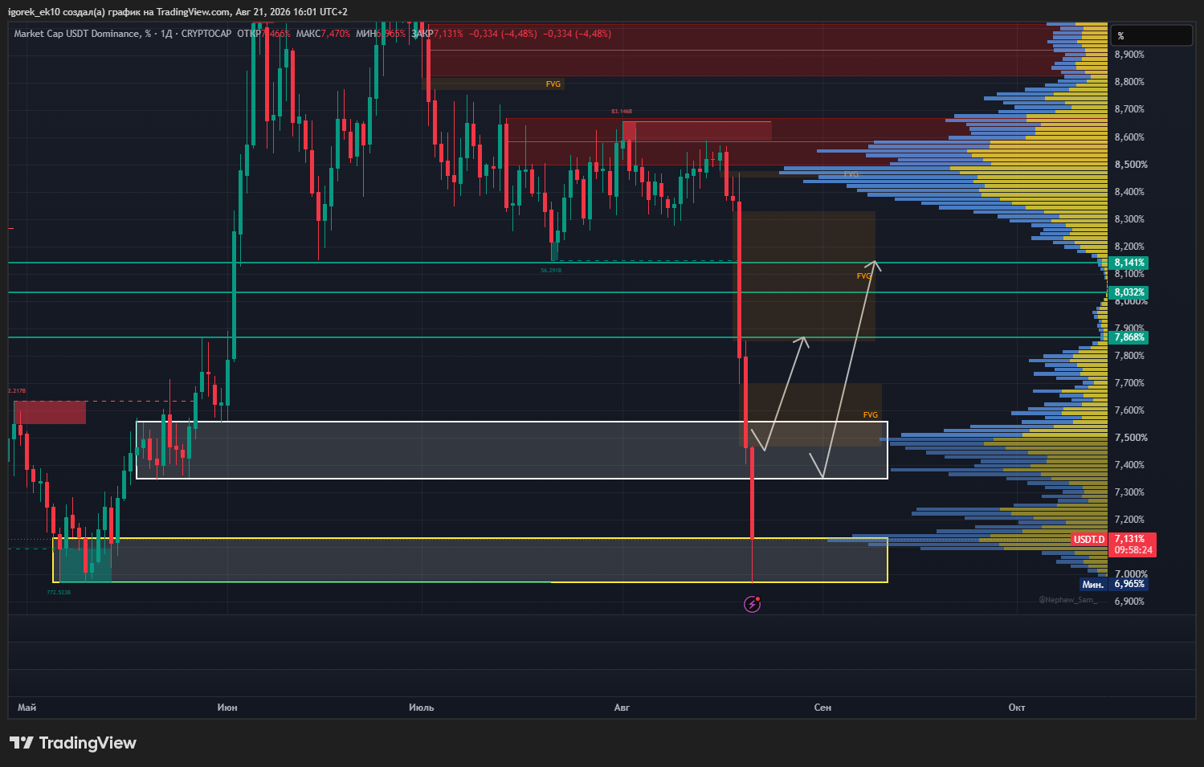Click the 56.291B volume label
1204x767 pixels.
551,271
